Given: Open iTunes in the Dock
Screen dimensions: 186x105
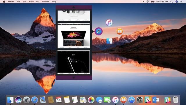Looking at the screenshot, I should coord(115,100).
